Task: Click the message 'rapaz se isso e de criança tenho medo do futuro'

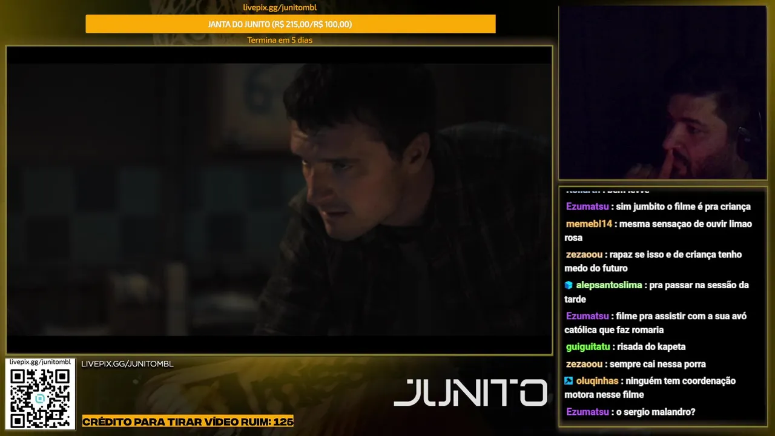Action: coord(653,261)
